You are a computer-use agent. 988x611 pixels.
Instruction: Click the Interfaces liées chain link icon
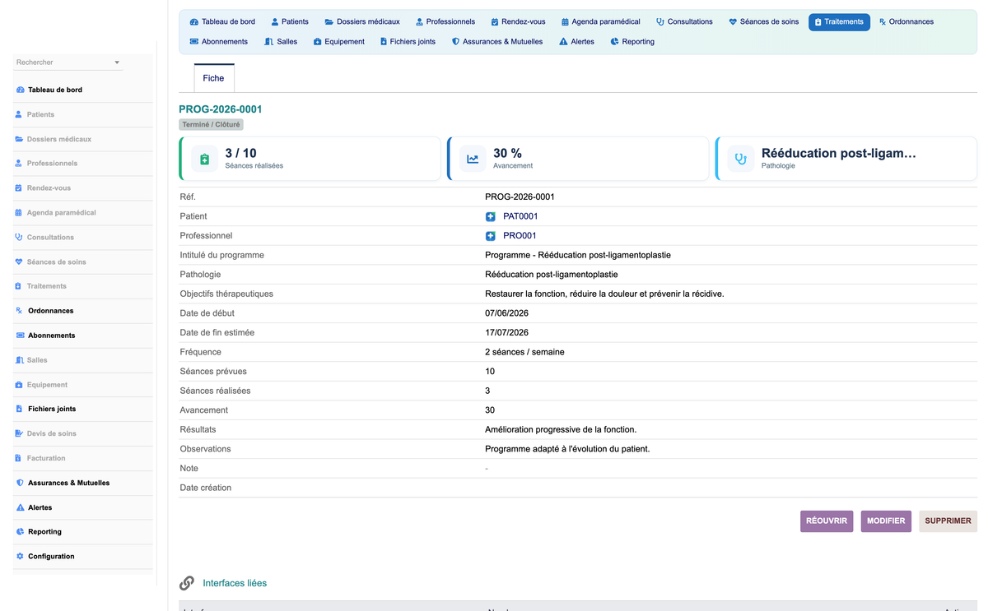187,583
